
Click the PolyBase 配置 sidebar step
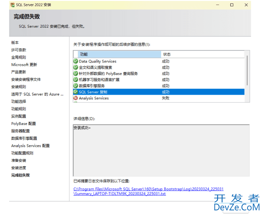[24, 124]
